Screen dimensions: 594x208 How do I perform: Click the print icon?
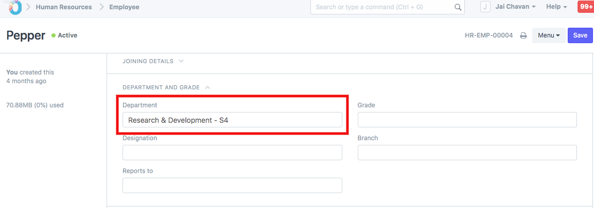(x=523, y=35)
